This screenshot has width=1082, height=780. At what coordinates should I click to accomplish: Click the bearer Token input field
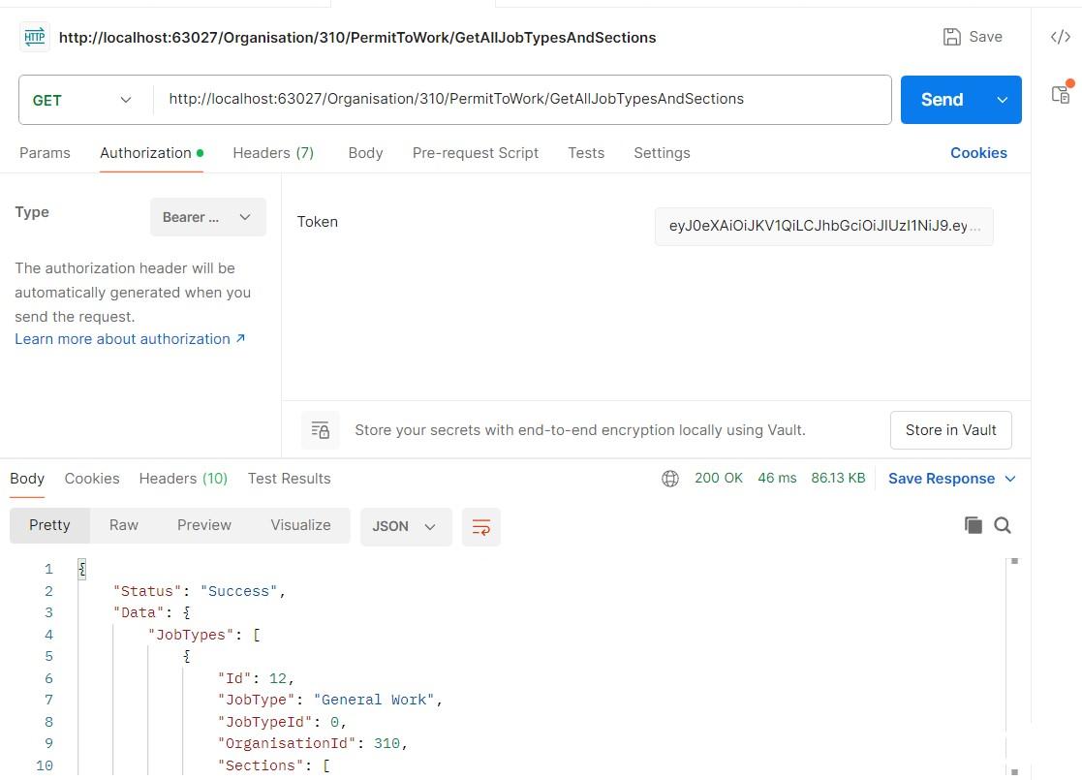click(x=823, y=226)
